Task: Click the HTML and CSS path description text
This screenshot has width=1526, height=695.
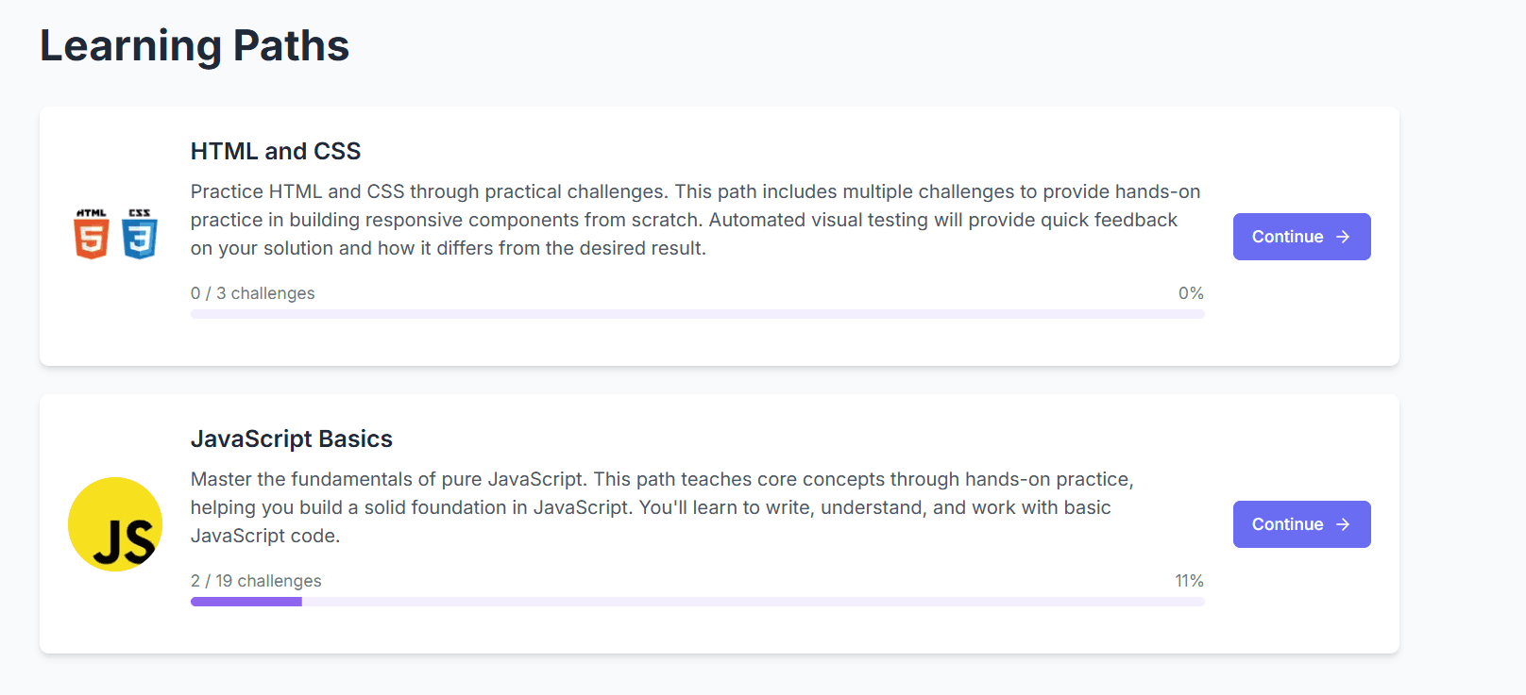Action: click(x=696, y=220)
